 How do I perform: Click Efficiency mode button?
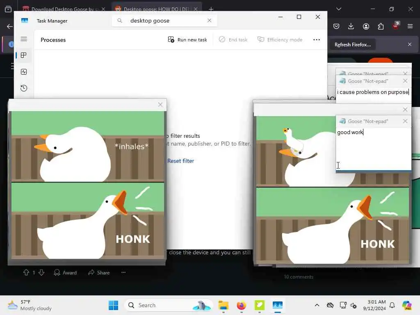coord(280,40)
